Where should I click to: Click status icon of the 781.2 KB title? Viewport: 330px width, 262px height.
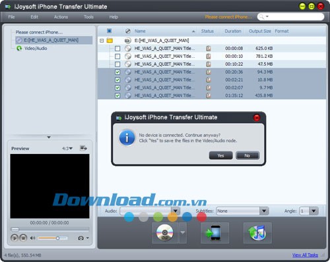coord(209,56)
